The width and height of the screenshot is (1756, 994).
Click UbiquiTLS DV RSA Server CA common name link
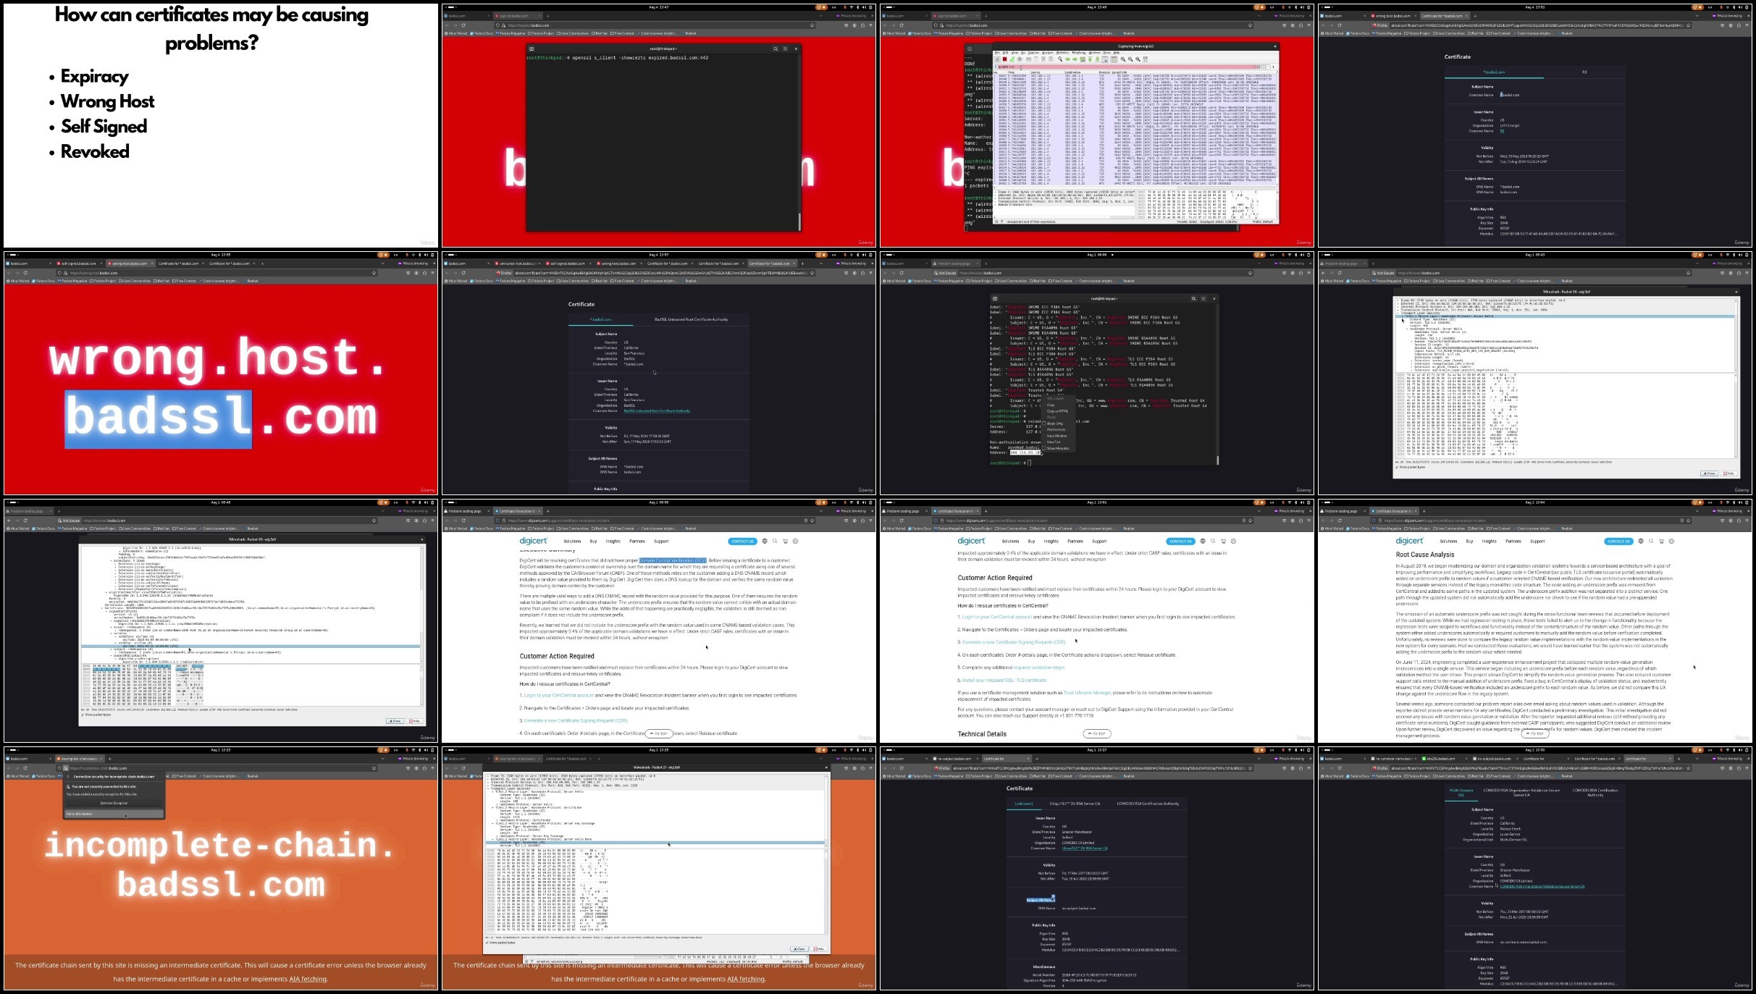1084,848
